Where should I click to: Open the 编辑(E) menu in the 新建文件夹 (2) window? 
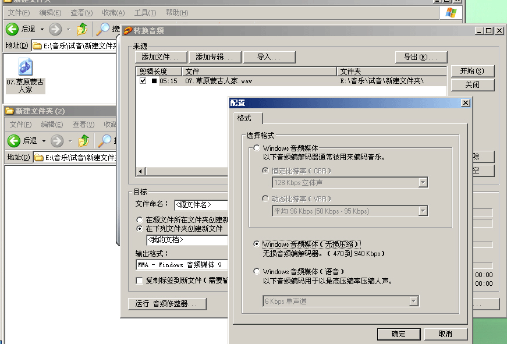(52, 125)
